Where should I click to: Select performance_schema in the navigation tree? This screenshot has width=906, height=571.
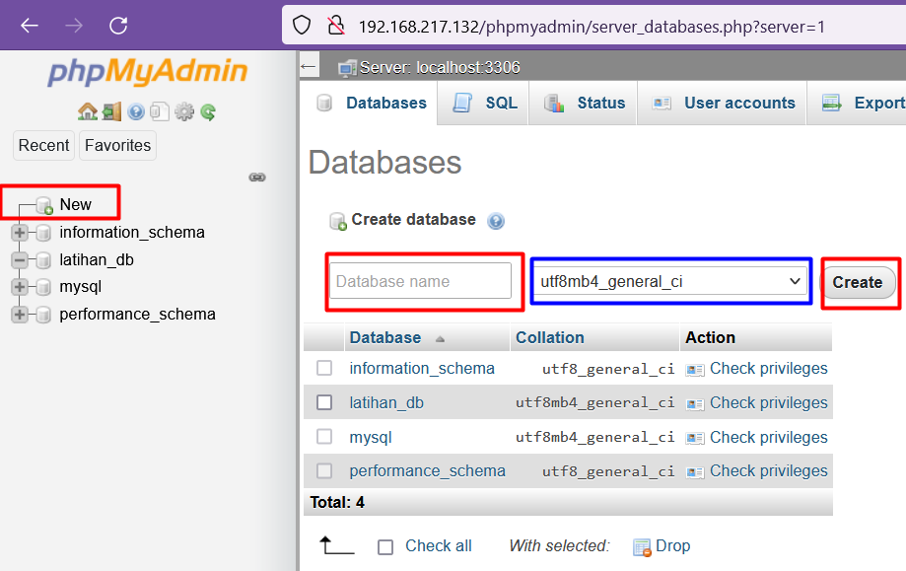[x=137, y=315]
